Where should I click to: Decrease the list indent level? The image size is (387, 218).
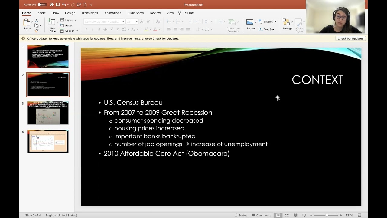point(191,21)
